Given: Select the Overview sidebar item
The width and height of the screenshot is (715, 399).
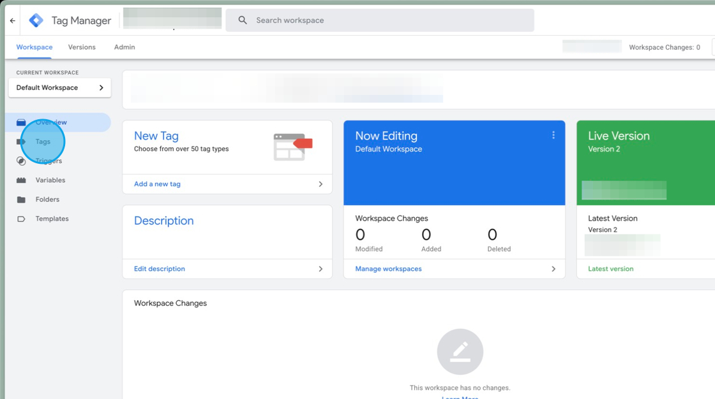Looking at the screenshot, I should pyautogui.click(x=52, y=122).
